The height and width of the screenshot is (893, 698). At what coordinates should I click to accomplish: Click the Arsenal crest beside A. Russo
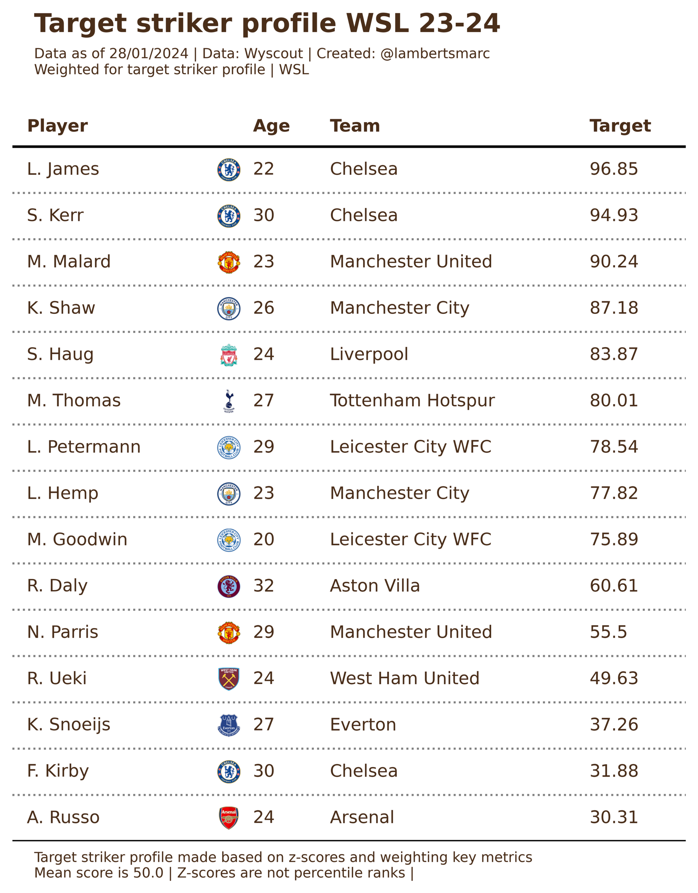[229, 818]
